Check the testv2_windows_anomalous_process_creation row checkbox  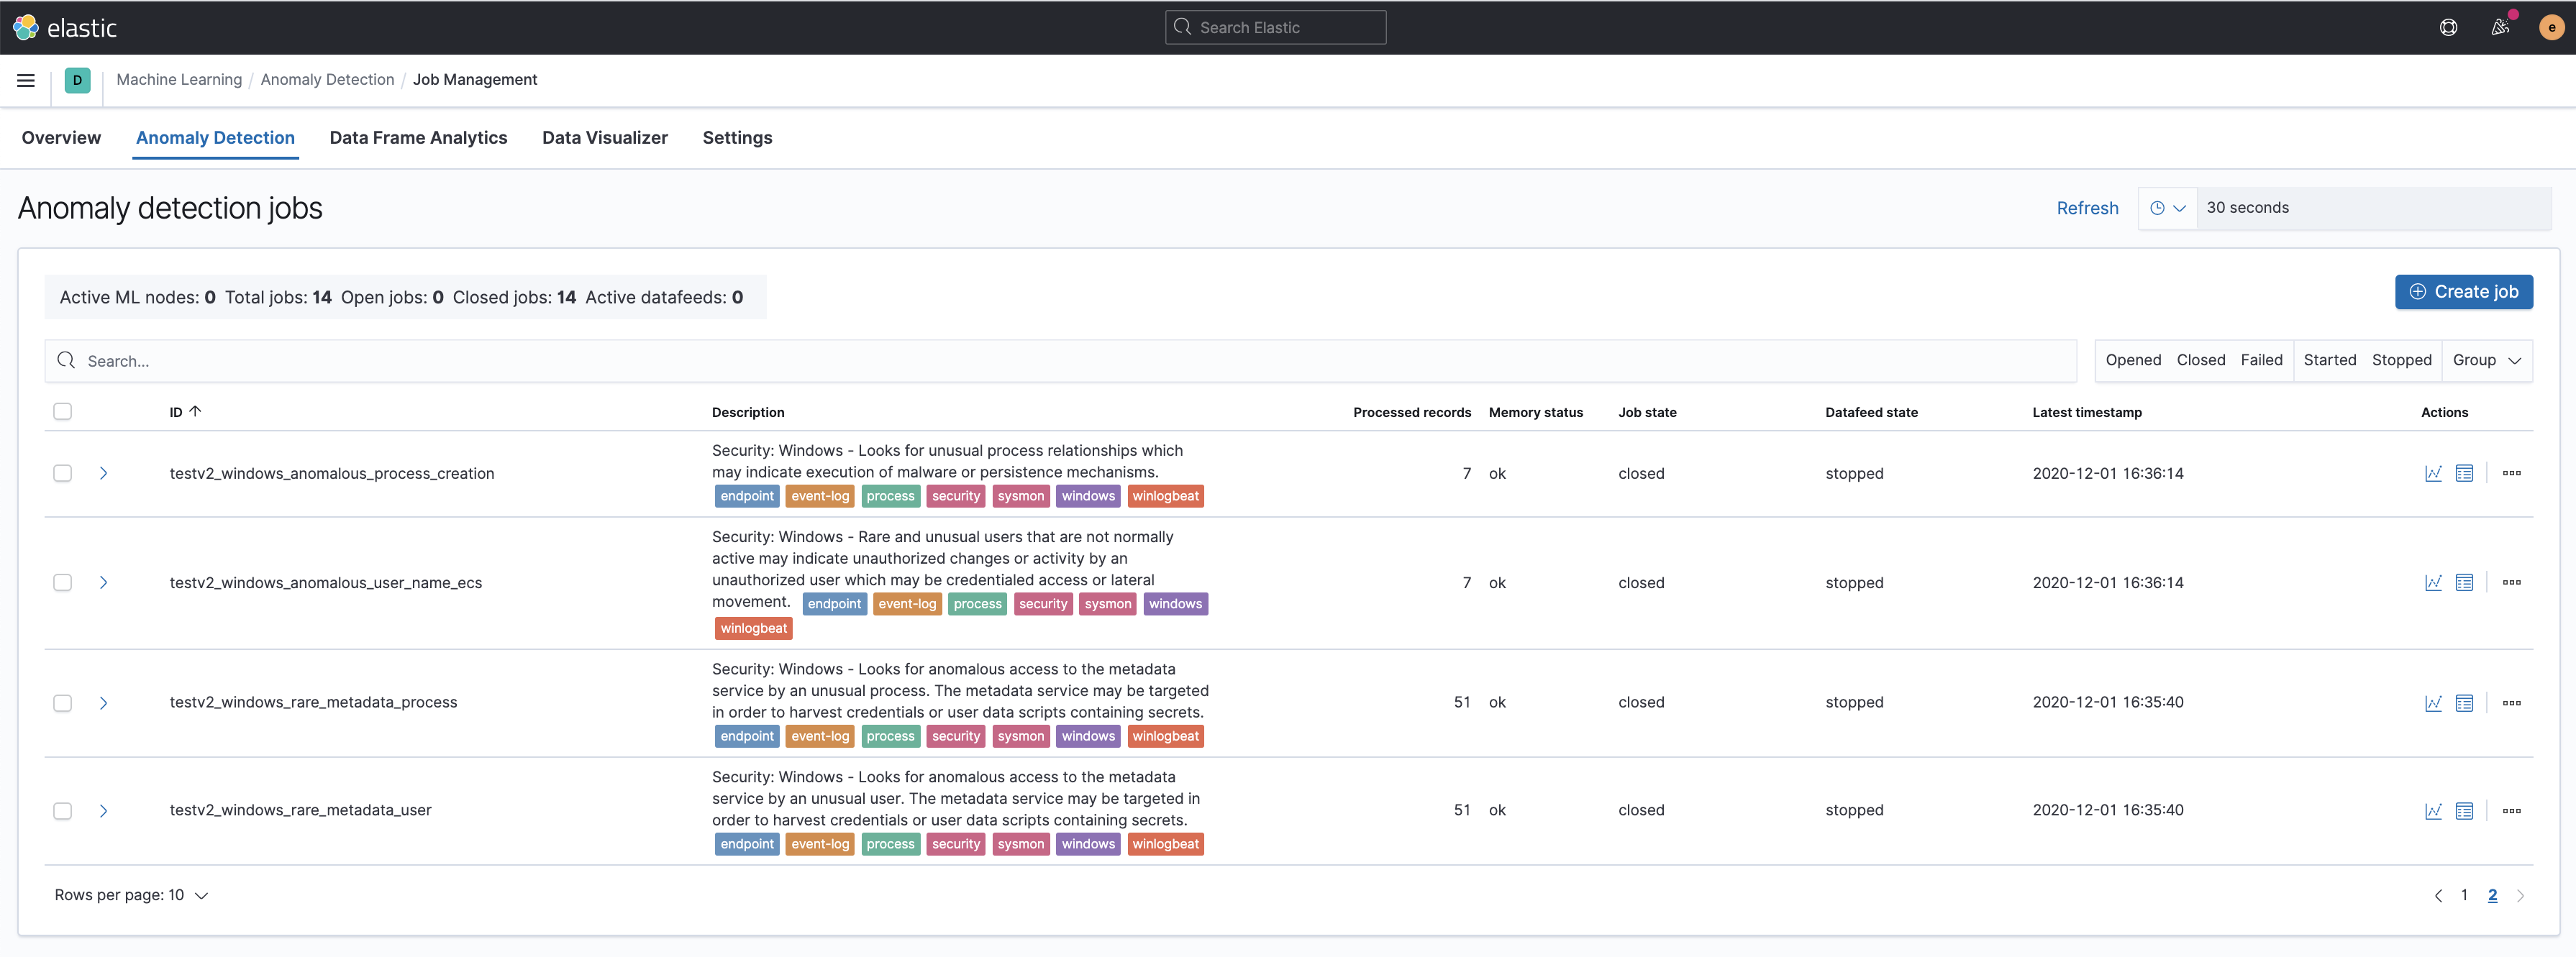coord(63,473)
